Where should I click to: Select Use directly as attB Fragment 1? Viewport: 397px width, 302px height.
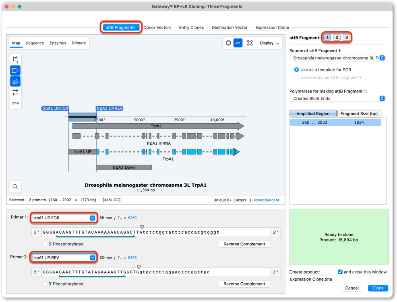coord(296,78)
